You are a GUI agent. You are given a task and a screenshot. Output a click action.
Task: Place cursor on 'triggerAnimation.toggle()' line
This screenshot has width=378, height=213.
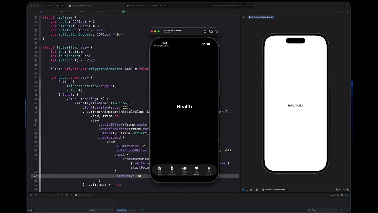[92, 86]
